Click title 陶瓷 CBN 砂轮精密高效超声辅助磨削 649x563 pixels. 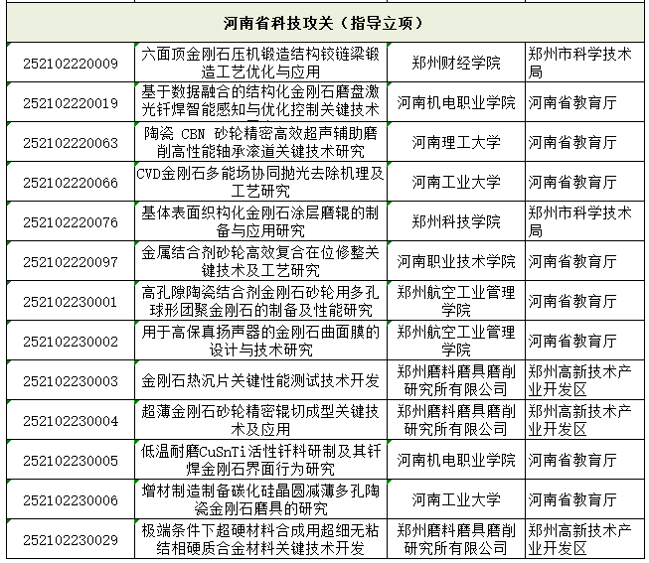260,142
